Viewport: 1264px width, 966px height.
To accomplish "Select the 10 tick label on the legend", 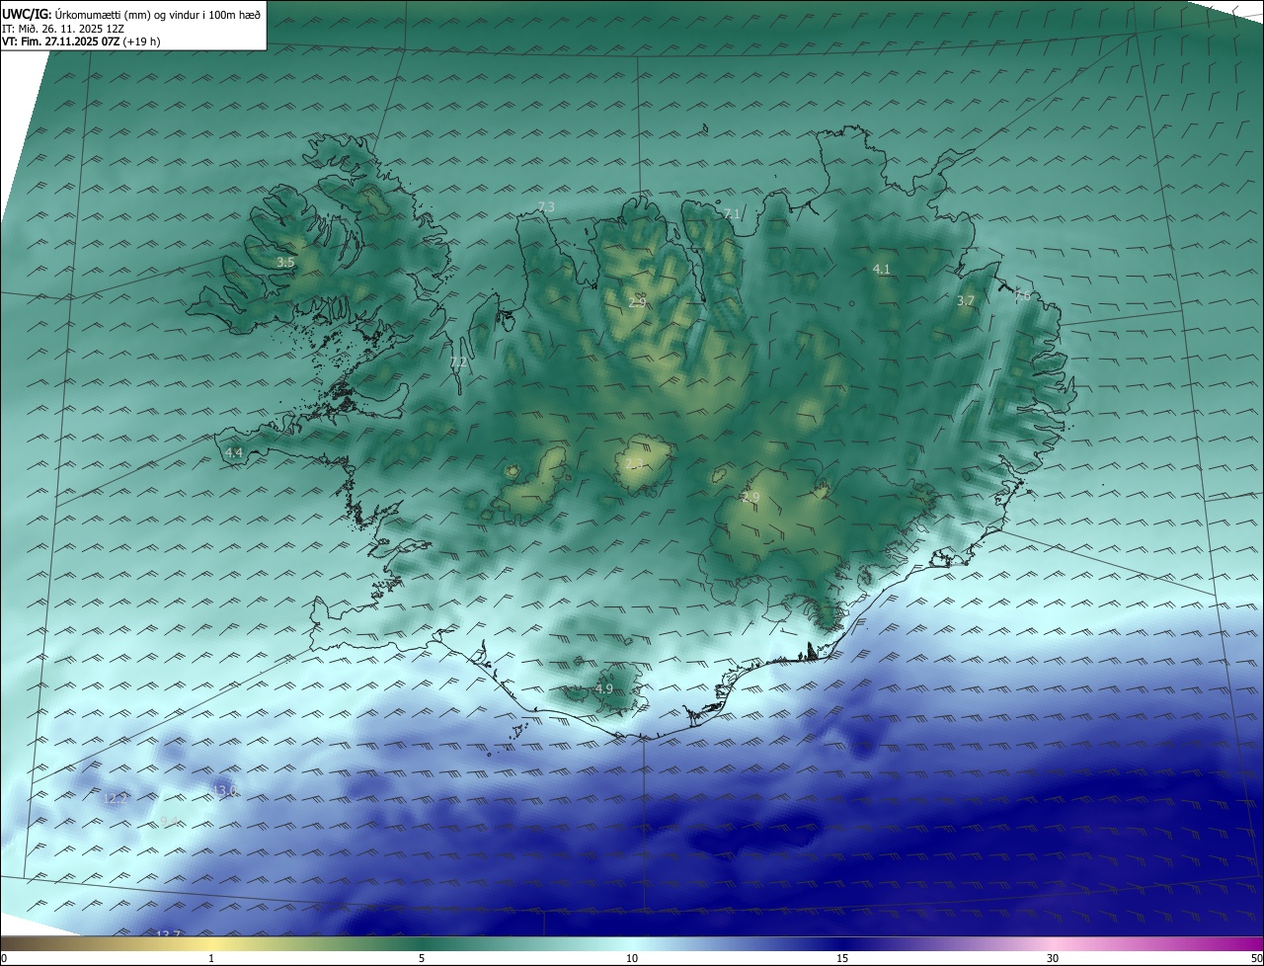I will 632,958.
